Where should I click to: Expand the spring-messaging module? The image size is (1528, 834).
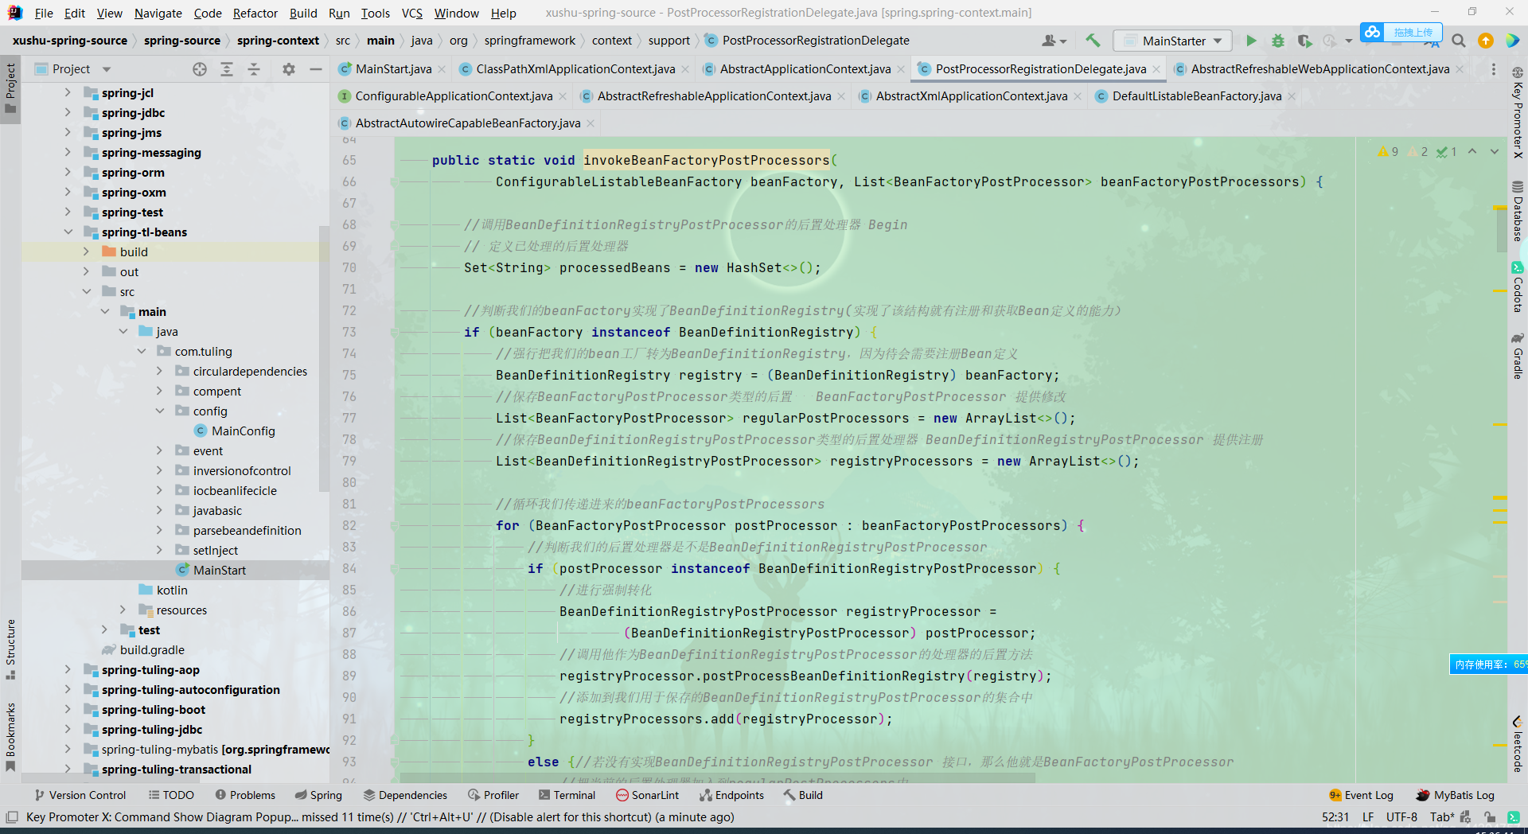[x=68, y=153]
